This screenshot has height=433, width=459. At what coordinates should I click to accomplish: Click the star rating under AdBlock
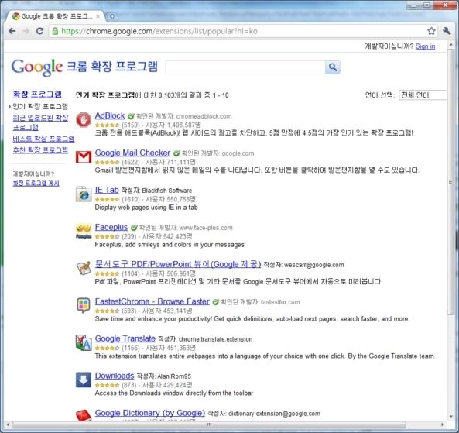[107, 125]
